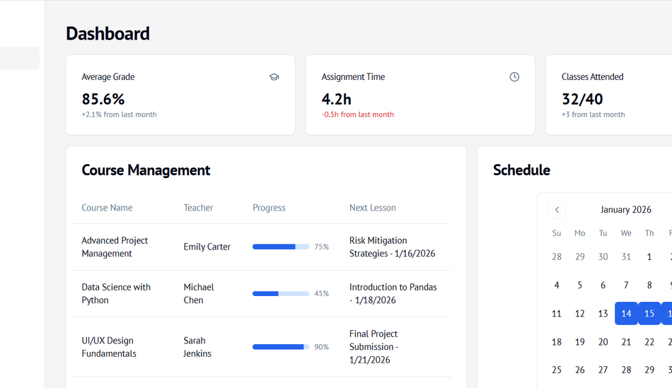Click the graduation cap icon on Average Grade
Viewport: 672px width, 388px height.
point(274,77)
